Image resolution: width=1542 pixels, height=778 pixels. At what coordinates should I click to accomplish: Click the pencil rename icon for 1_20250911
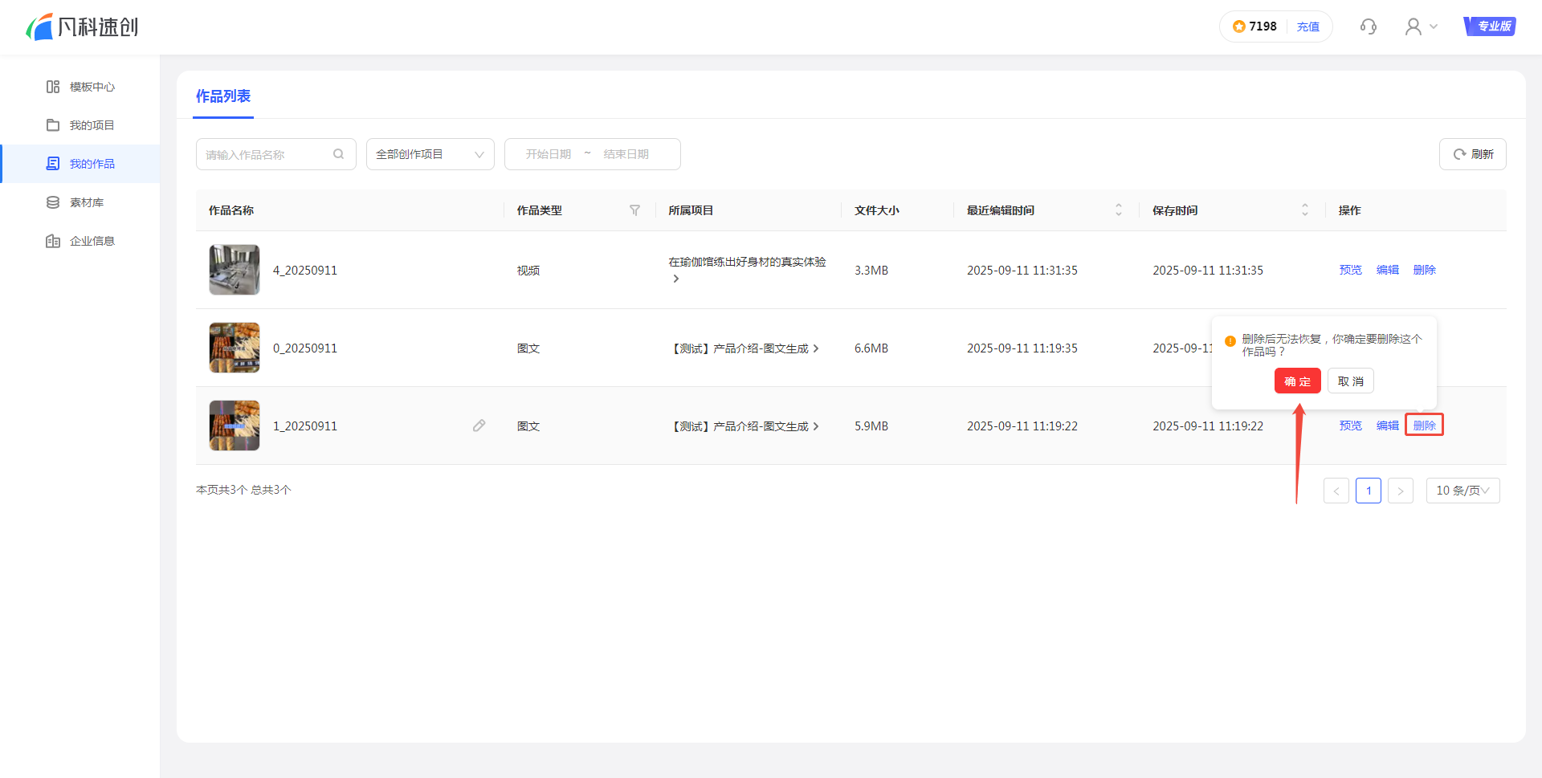[479, 426]
